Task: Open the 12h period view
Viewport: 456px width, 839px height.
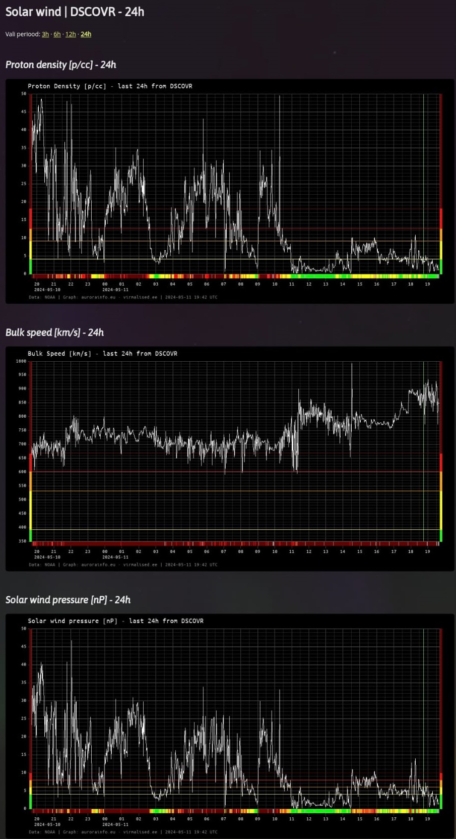Action: 71,34
